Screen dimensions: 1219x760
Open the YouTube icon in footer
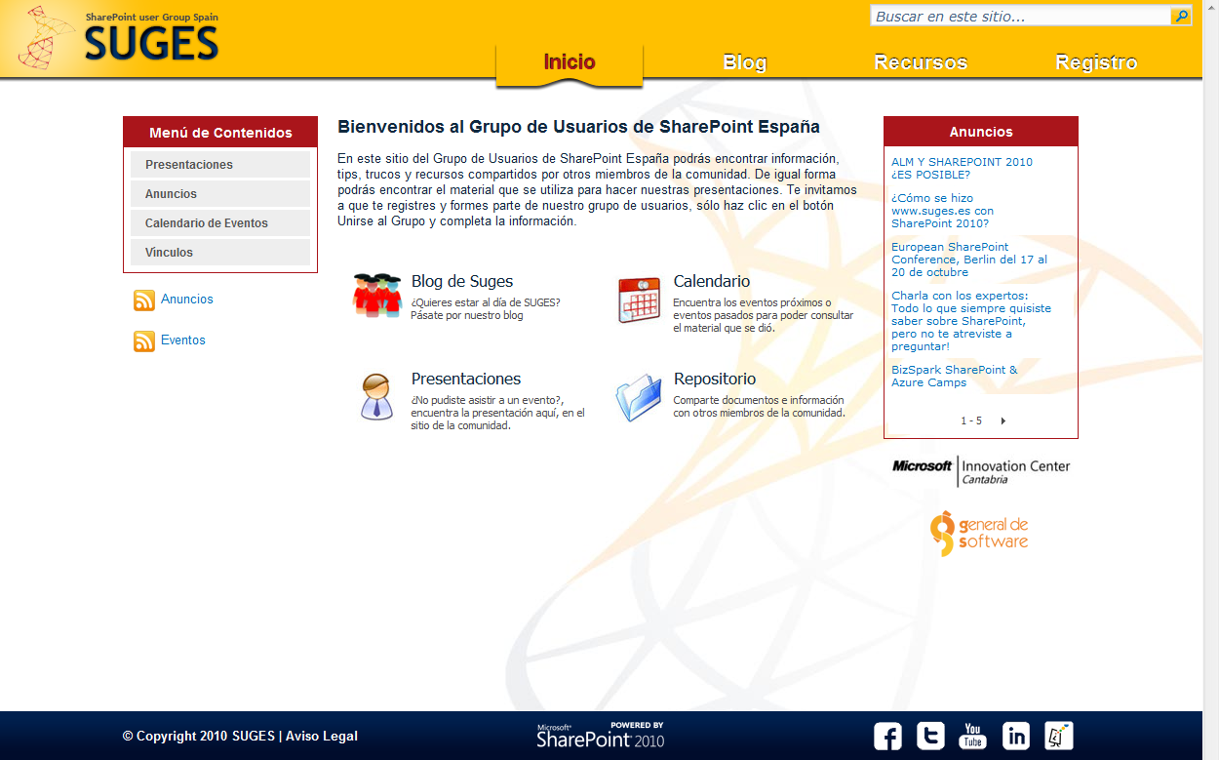(972, 736)
